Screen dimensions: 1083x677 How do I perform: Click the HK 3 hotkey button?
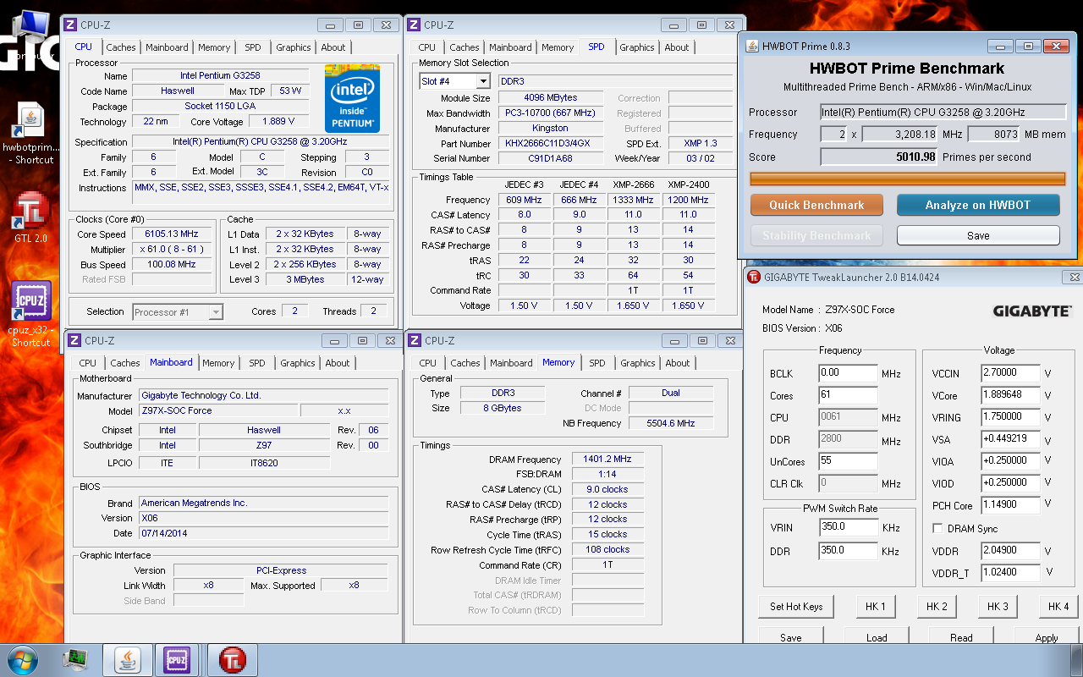(x=998, y=606)
